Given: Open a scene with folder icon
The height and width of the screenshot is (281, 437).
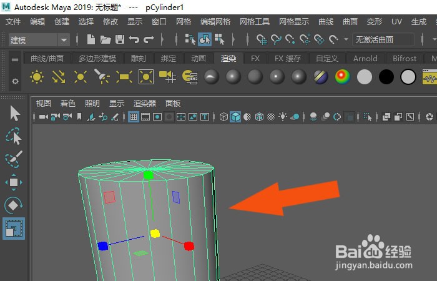Looking at the screenshot, I should tap(106, 39).
